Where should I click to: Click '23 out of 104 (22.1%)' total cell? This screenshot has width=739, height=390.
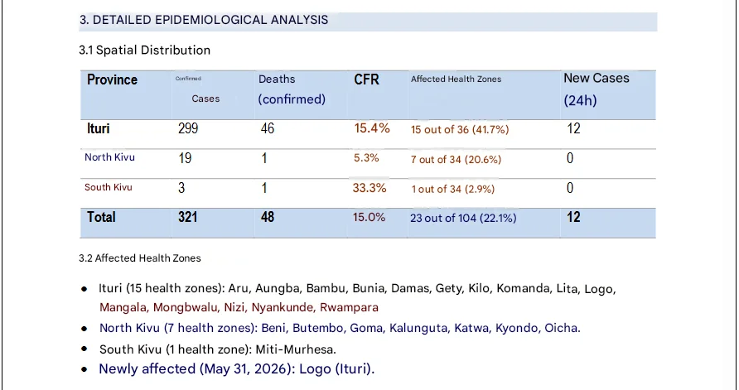coord(463,218)
